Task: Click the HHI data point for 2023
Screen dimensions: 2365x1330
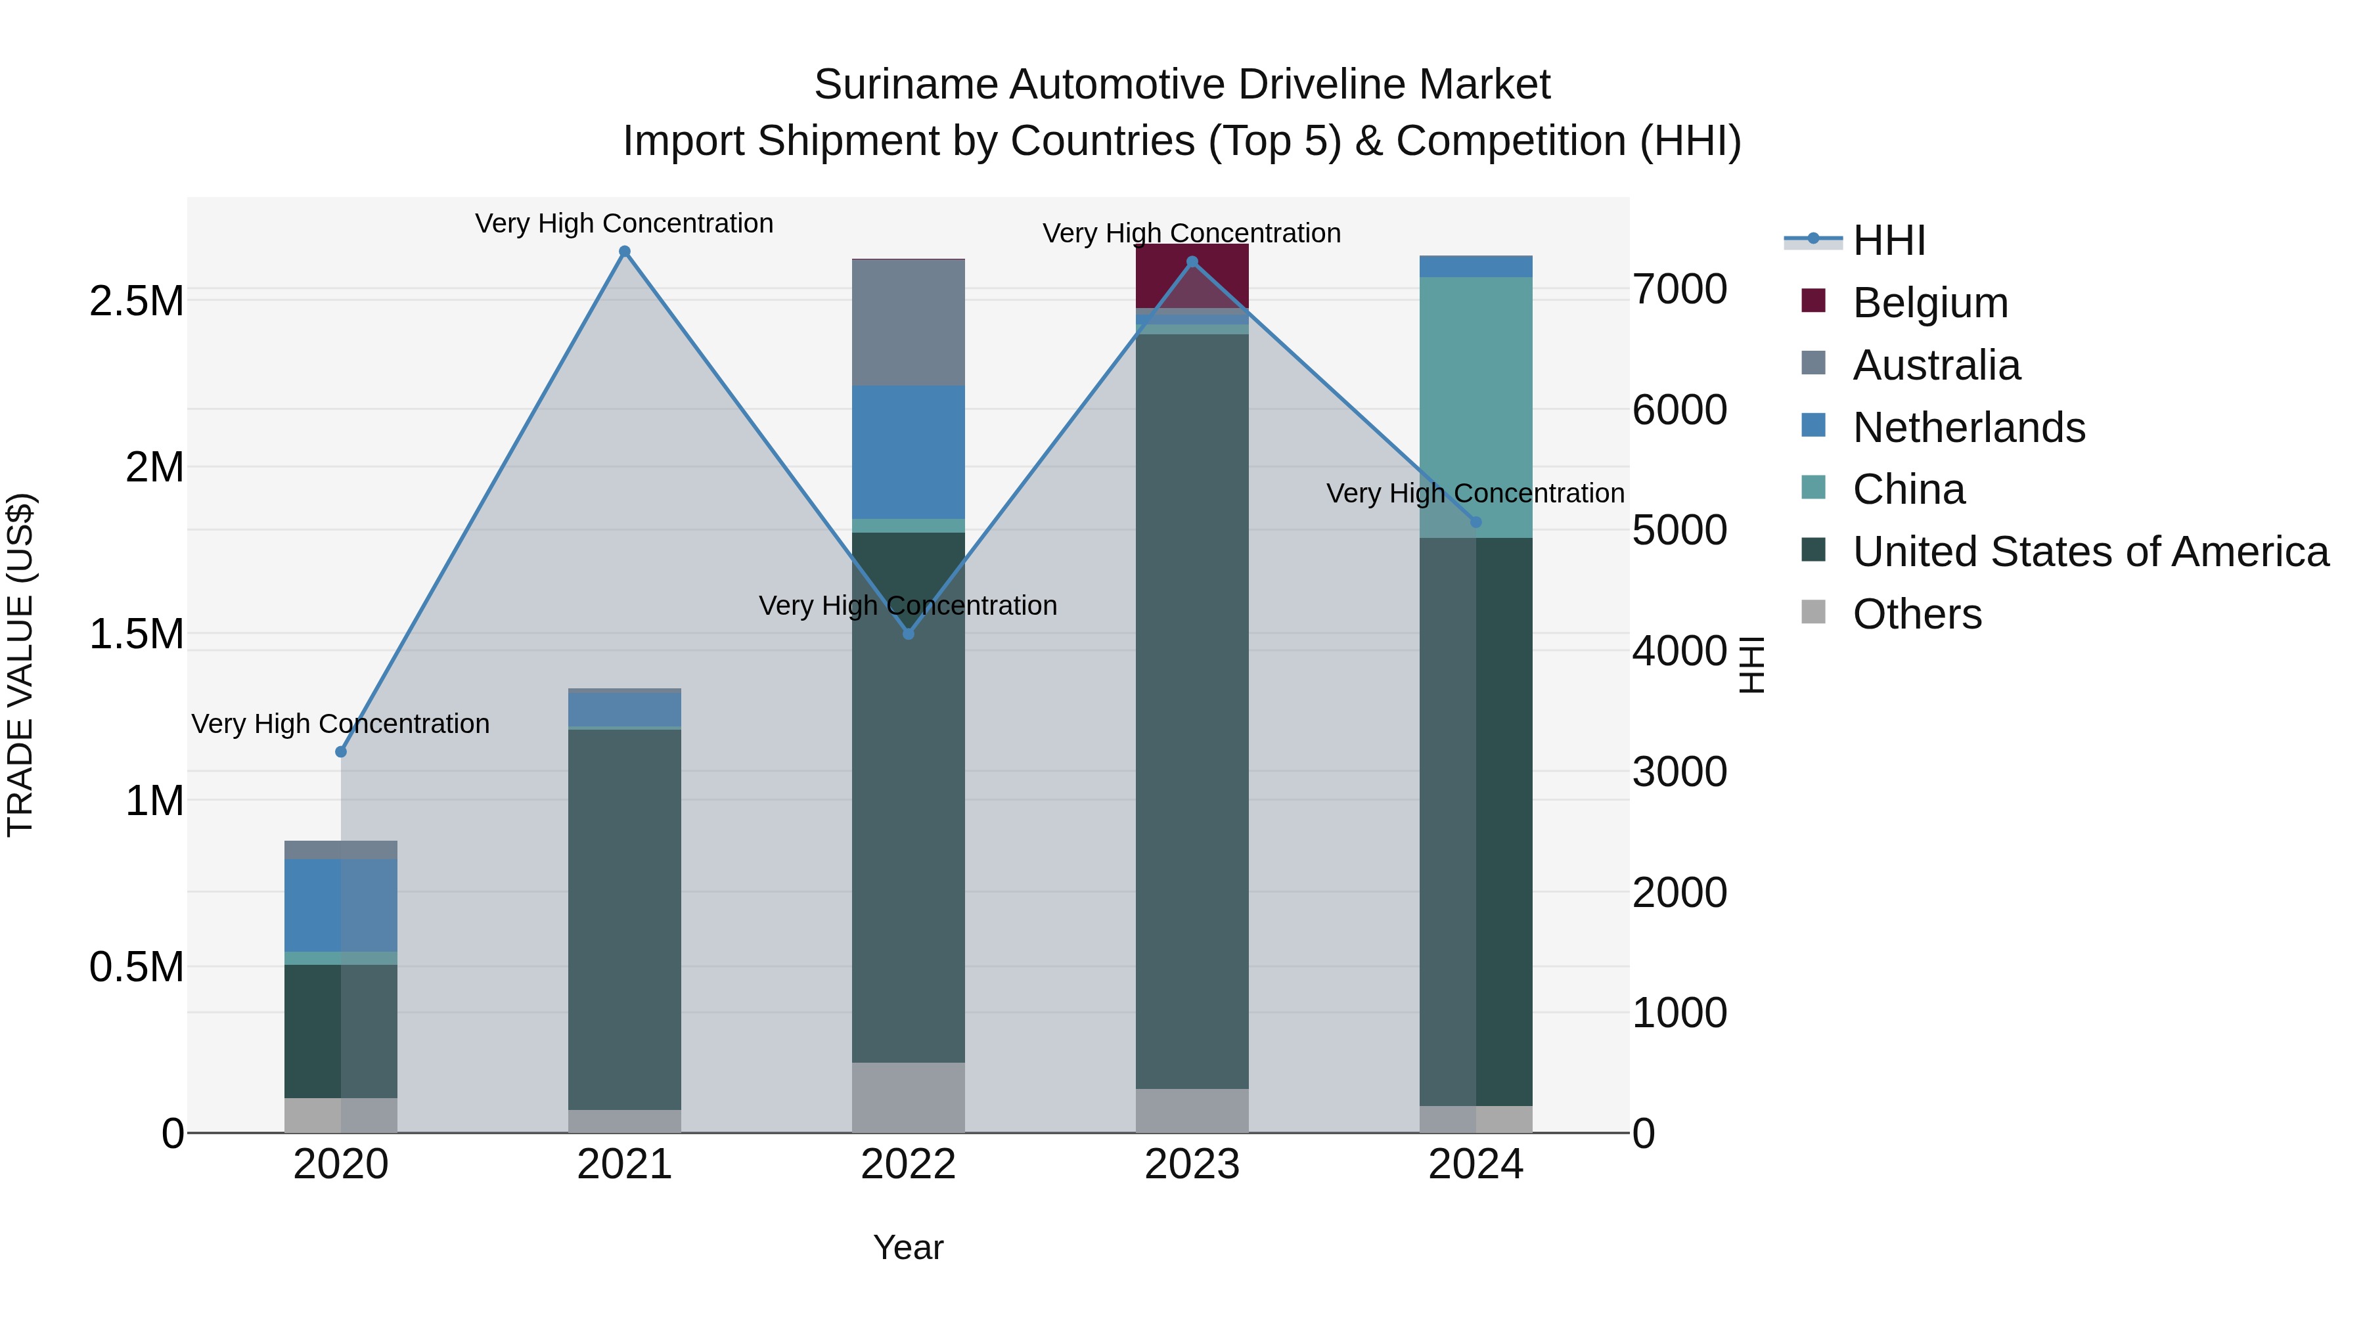Action: [x=1192, y=261]
